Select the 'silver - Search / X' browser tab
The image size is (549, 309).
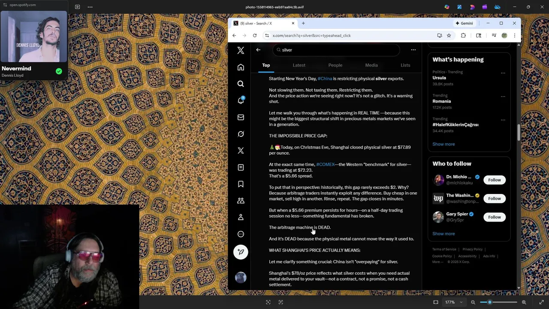(264, 23)
